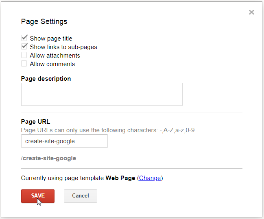
Task: Click the bold 'Page URL' heading
Action: point(35,122)
